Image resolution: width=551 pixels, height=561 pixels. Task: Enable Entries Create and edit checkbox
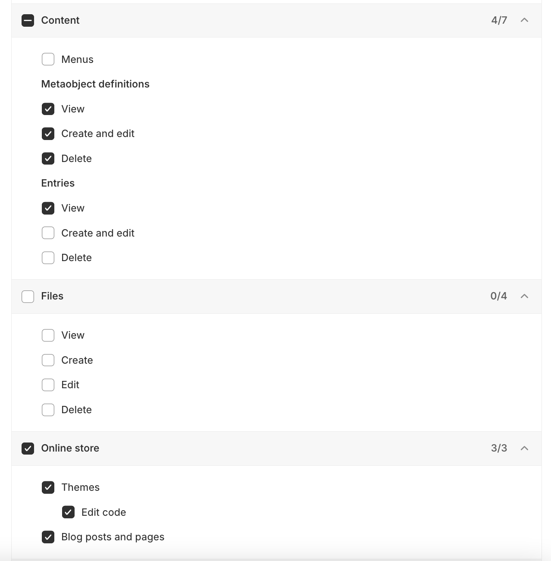point(48,233)
